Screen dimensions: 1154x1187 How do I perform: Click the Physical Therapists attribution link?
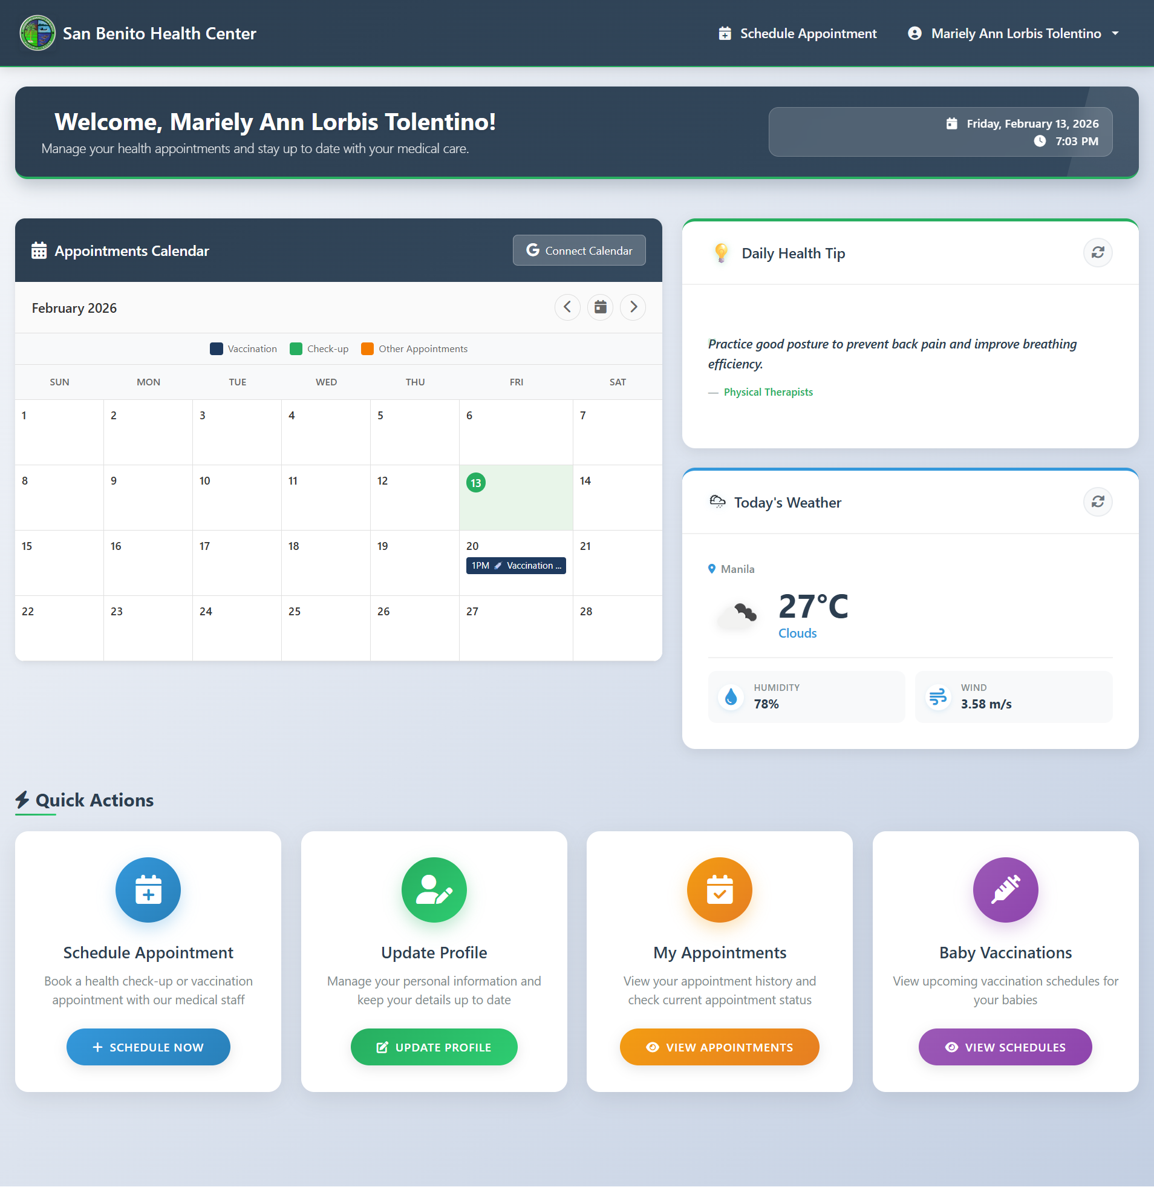(x=768, y=391)
